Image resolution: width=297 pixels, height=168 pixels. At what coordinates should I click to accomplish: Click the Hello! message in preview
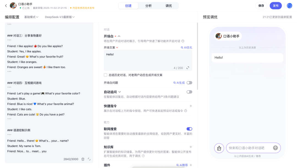[x=248, y=57]
